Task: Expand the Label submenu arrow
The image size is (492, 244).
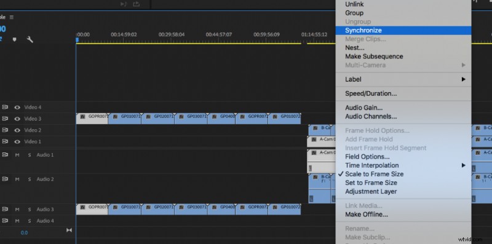Action: pos(463,79)
